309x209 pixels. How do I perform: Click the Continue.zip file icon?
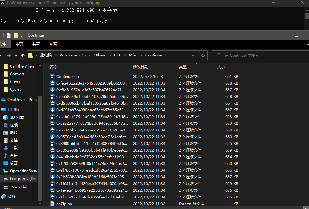coord(52,77)
